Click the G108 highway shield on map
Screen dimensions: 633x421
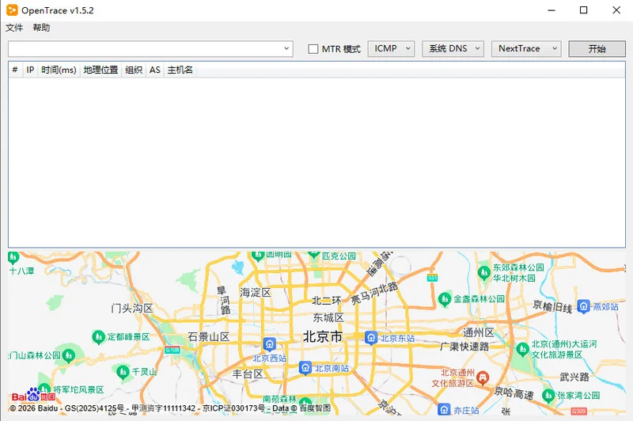172,350
